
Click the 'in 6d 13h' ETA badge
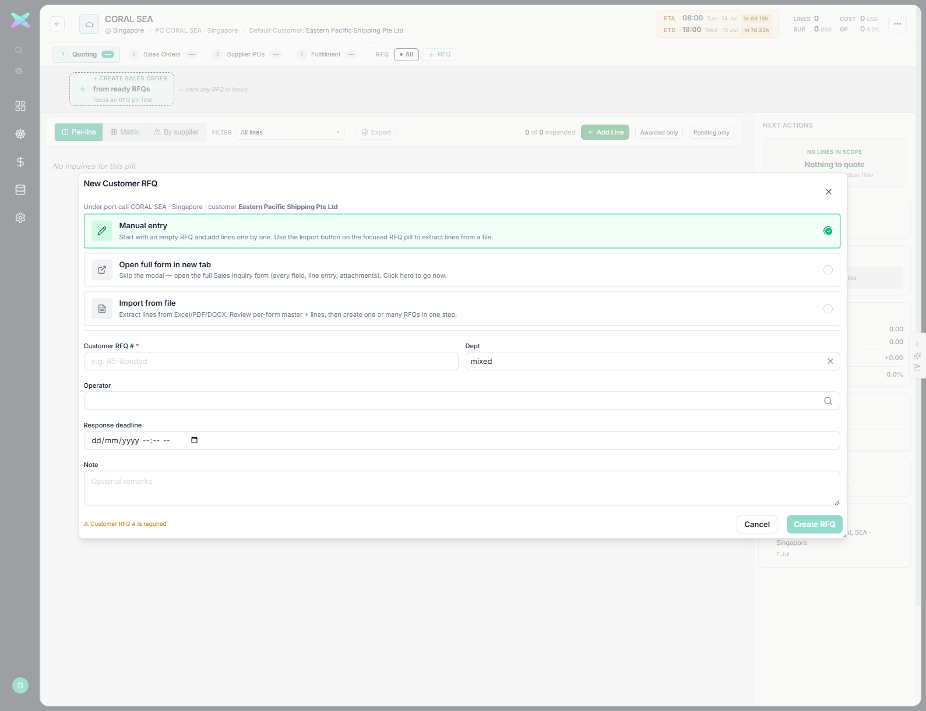click(x=756, y=19)
